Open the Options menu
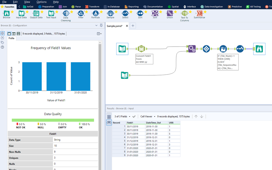Image resolution: width=272 pixels, height=170 pixels. 41,2
